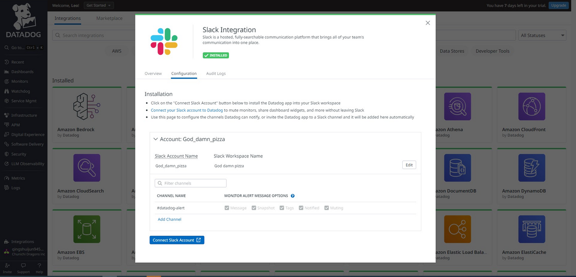Open the Amazon DocumentDB integration tile

(x=464, y=176)
